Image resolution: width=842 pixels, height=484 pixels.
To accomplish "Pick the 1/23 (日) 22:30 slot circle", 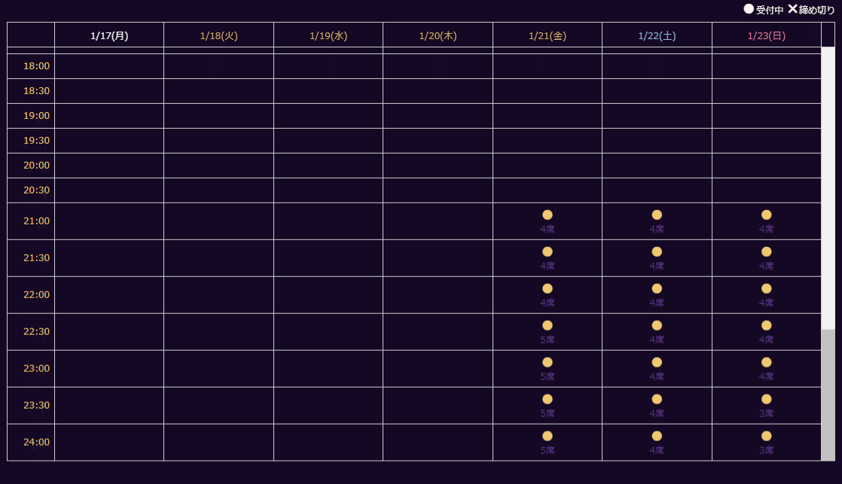I will point(767,325).
